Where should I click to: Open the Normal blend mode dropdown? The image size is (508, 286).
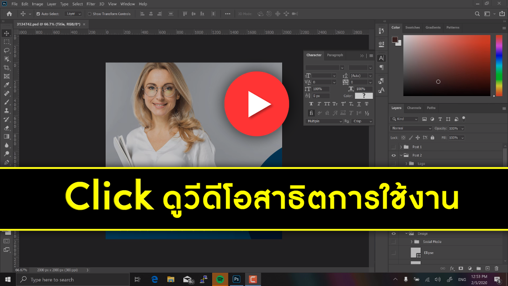tap(411, 129)
